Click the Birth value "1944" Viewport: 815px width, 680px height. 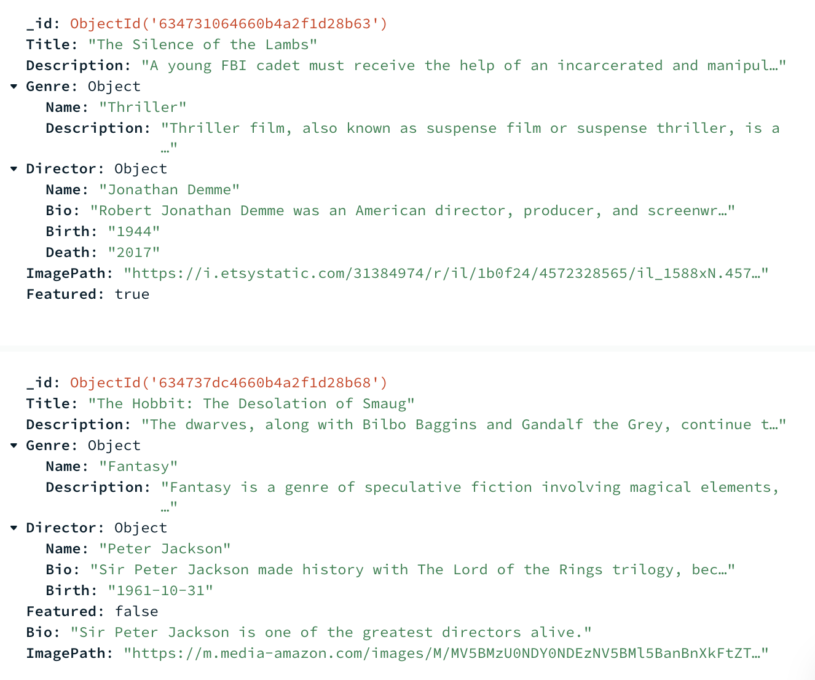(x=134, y=232)
